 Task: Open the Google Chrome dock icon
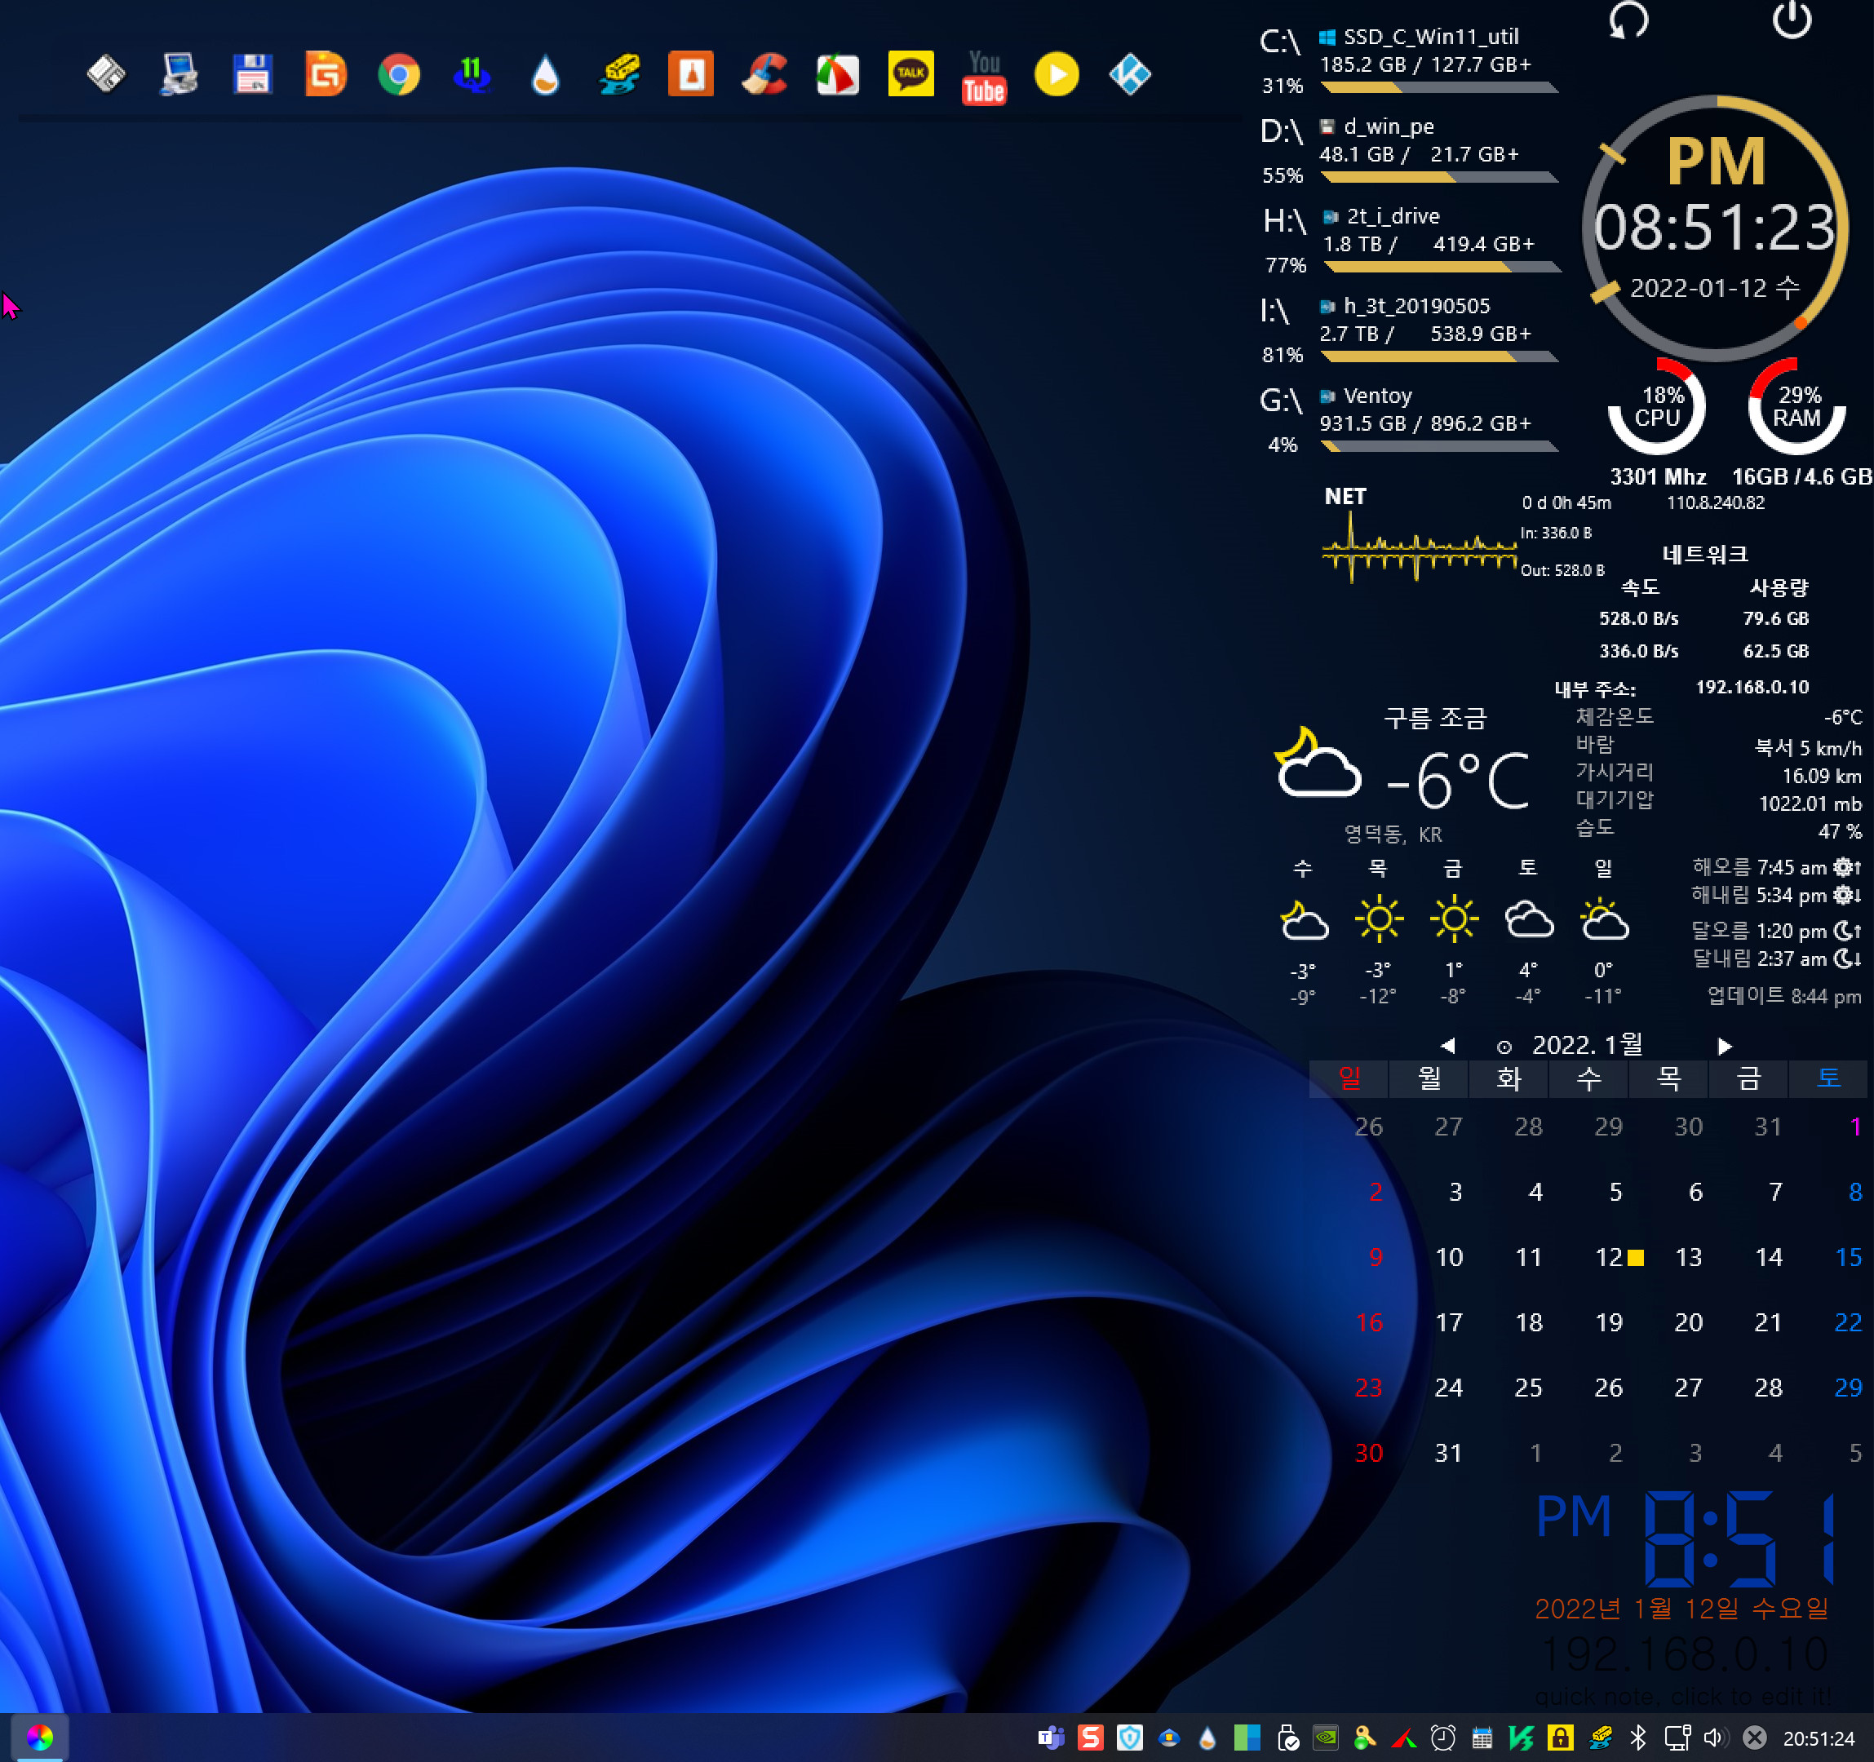[399, 74]
